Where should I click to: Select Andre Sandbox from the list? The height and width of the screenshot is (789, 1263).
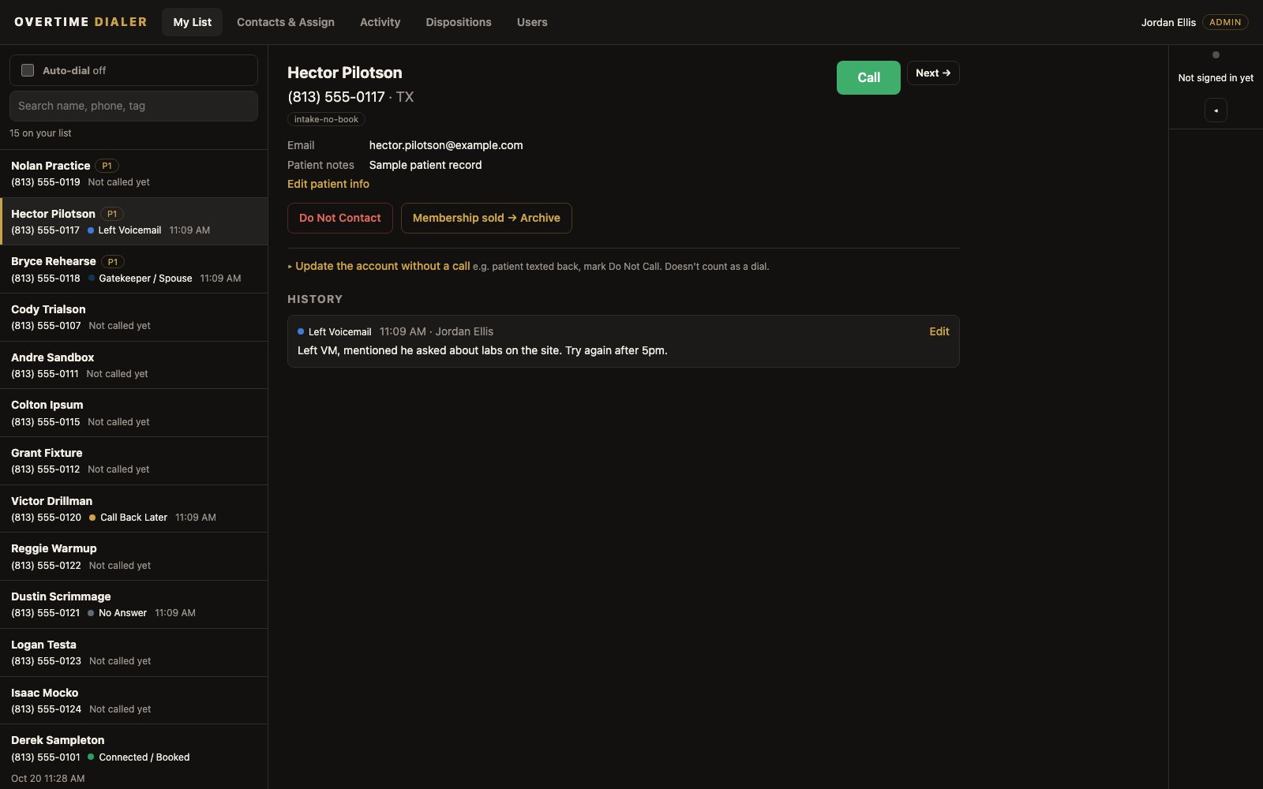point(134,365)
